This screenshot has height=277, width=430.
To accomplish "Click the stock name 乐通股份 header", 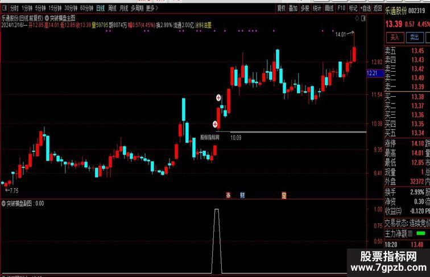I will point(396,11).
